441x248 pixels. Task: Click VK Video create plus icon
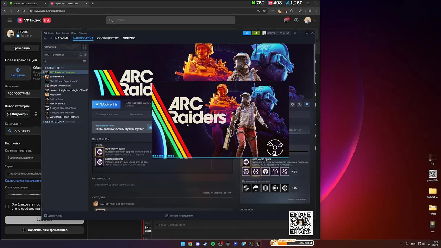tap(296, 20)
